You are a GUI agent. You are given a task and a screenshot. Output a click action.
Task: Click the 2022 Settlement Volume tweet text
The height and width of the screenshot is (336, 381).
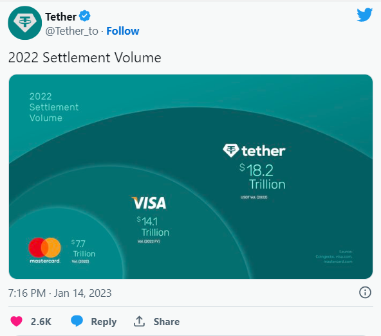(84, 58)
